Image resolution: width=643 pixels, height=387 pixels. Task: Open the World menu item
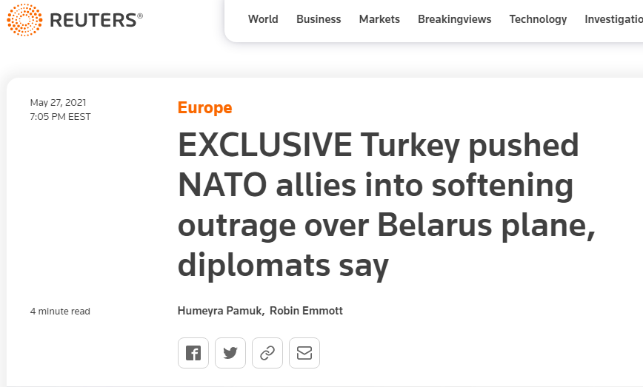click(263, 19)
